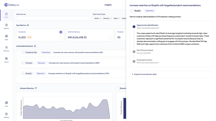This screenshot has height=121, width=216.
Task: Click the Products count 30
Action: click(x=119, y=37)
